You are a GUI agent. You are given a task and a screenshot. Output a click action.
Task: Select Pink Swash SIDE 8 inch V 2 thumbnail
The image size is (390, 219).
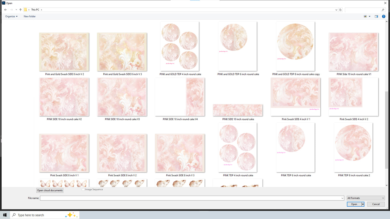point(122,153)
